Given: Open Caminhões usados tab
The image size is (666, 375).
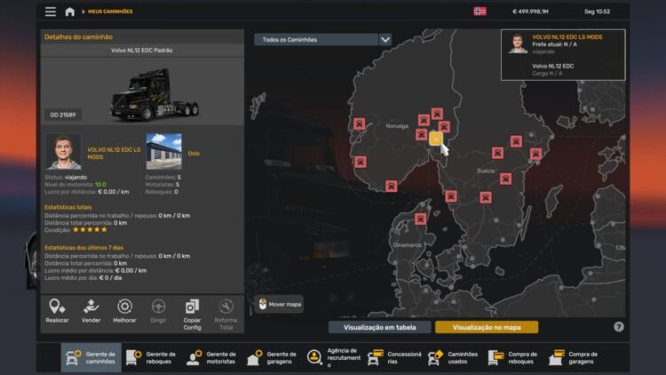Looking at the screenshot, I should pos(454,357).
